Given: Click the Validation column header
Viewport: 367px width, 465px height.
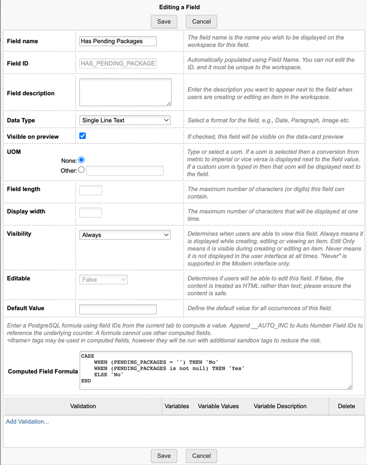Looking at the screenshot, I should point(83,406).
